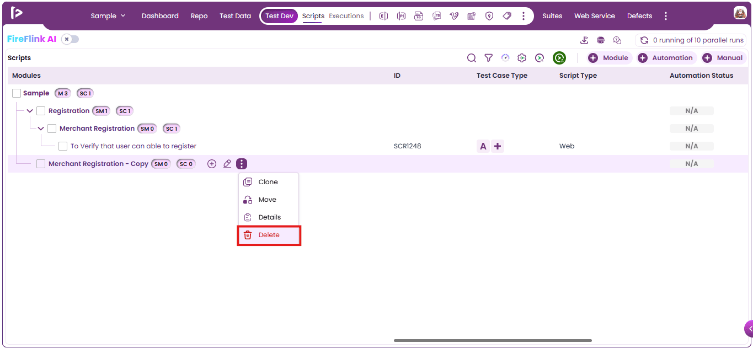Switch to Scripts sub-tab

coord(313,16)
